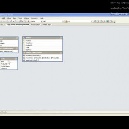Switch to the Default.aspx tab
Image resolution: width=129 pixels, height=129 pixels.
(47, 25)
